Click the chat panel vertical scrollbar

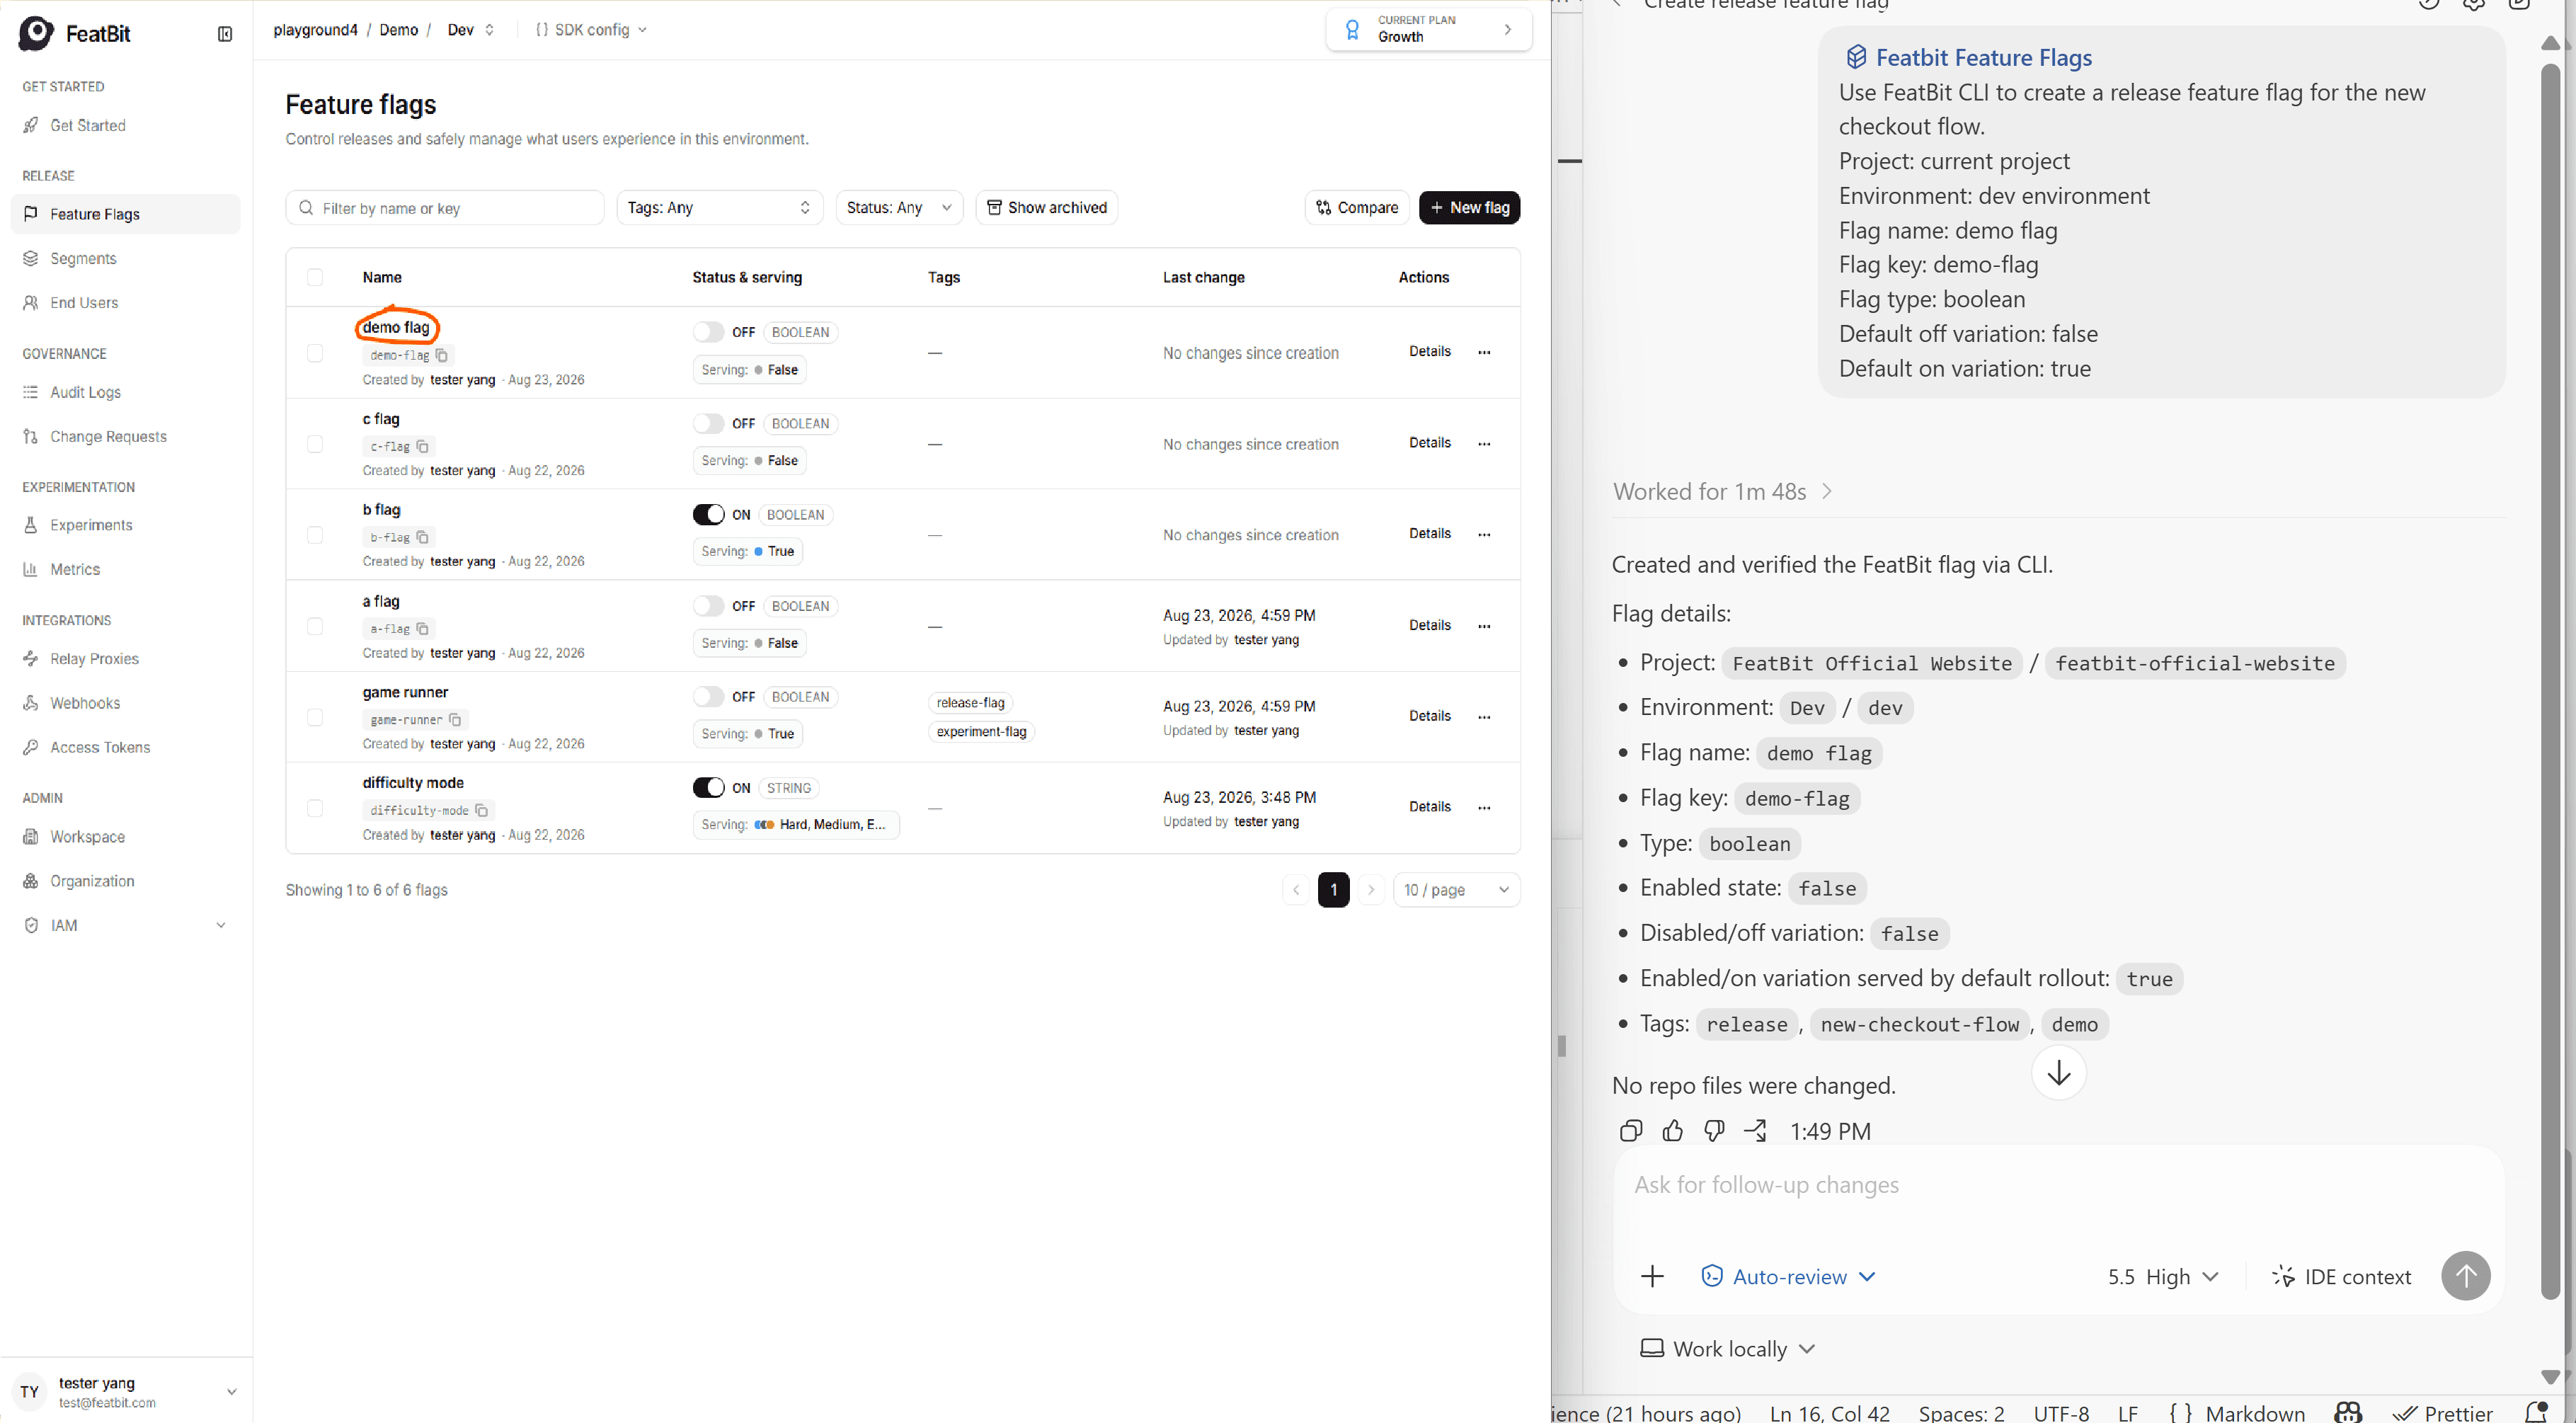[2550, 680]
